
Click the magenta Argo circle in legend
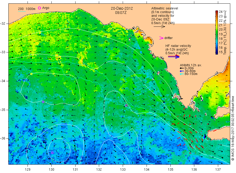[x=39, y=8]
